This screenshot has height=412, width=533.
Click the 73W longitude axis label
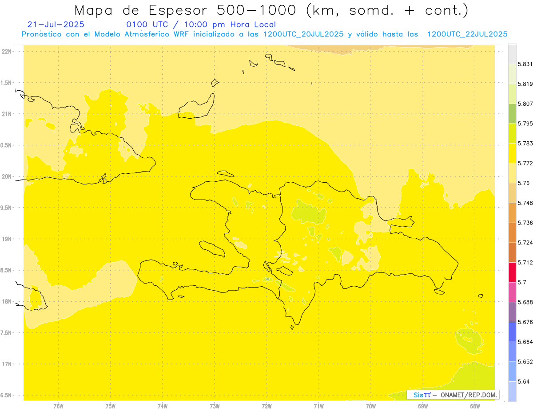[215, 406]
